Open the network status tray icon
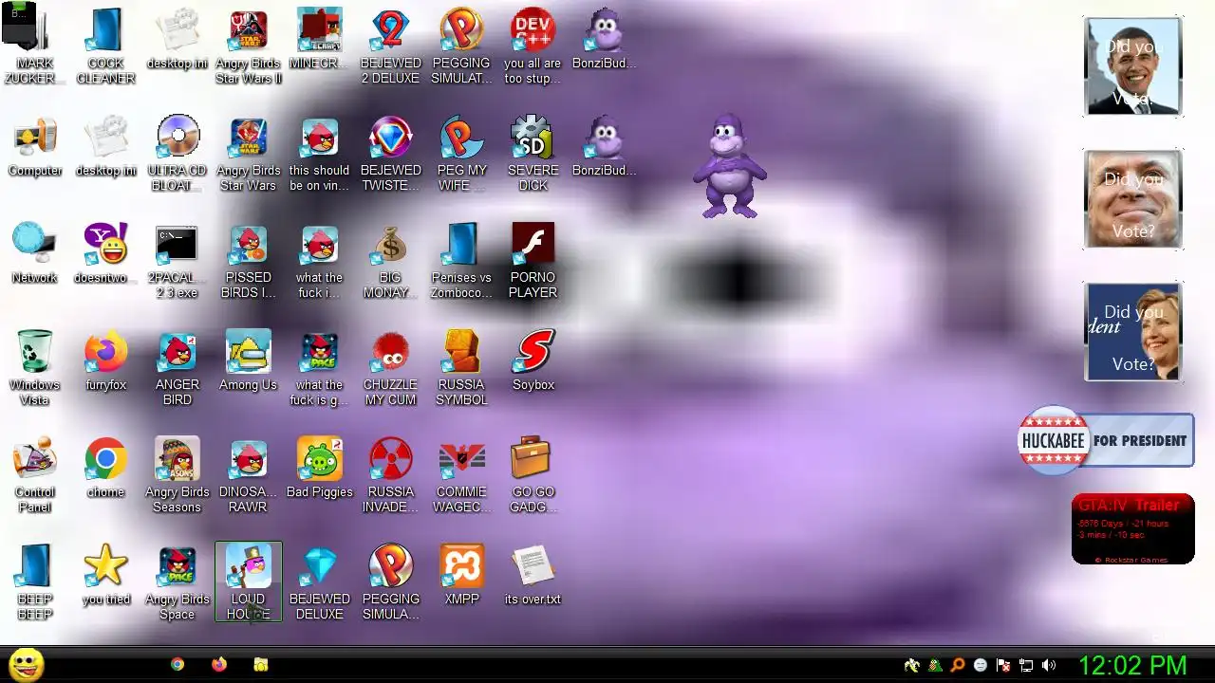The width and height of the screenshot is (1215, 683). pyautogui.click(x=1026, y=666)
